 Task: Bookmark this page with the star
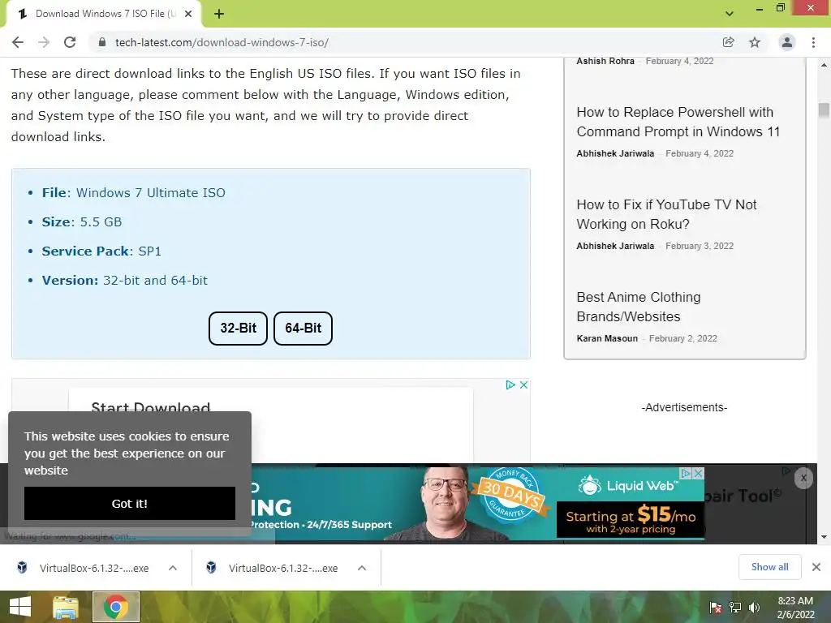click(755, 42)
